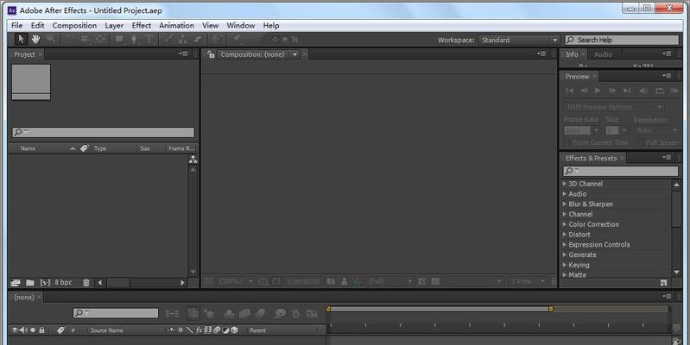Expand the 3D Channel effects category
Viewport: 690px width, 345px height.
tap(565, 184)
